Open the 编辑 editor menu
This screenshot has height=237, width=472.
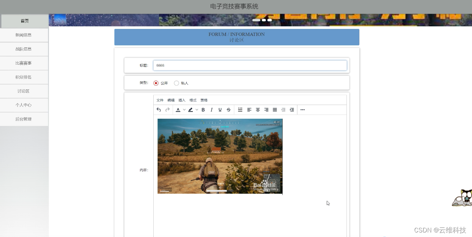coord(171,100)
